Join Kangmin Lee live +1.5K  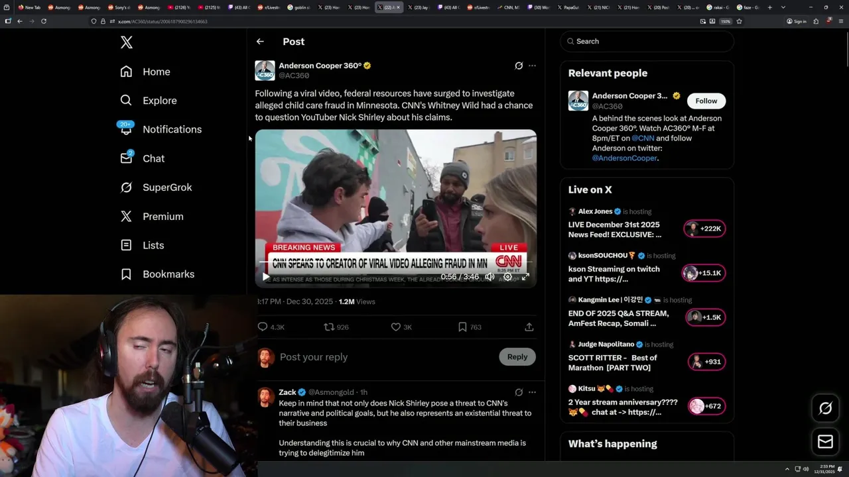click(706, 317)
